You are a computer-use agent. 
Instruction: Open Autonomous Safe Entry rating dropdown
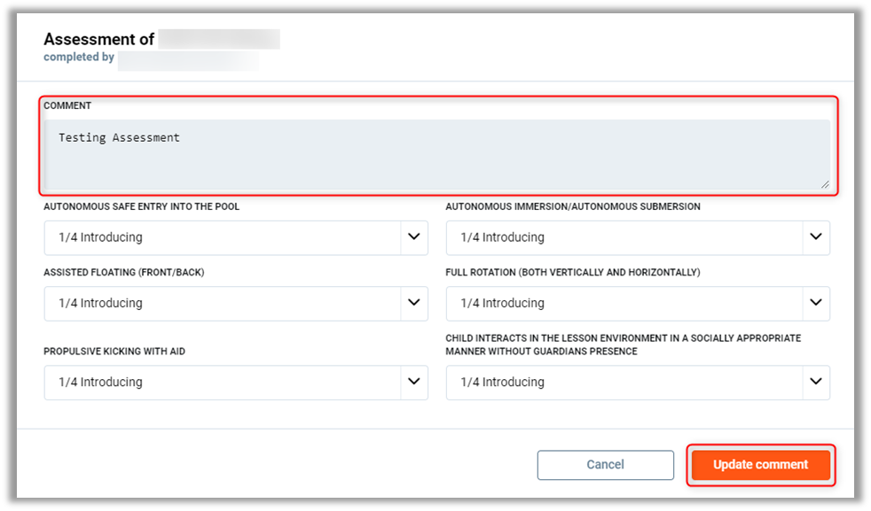222,237
